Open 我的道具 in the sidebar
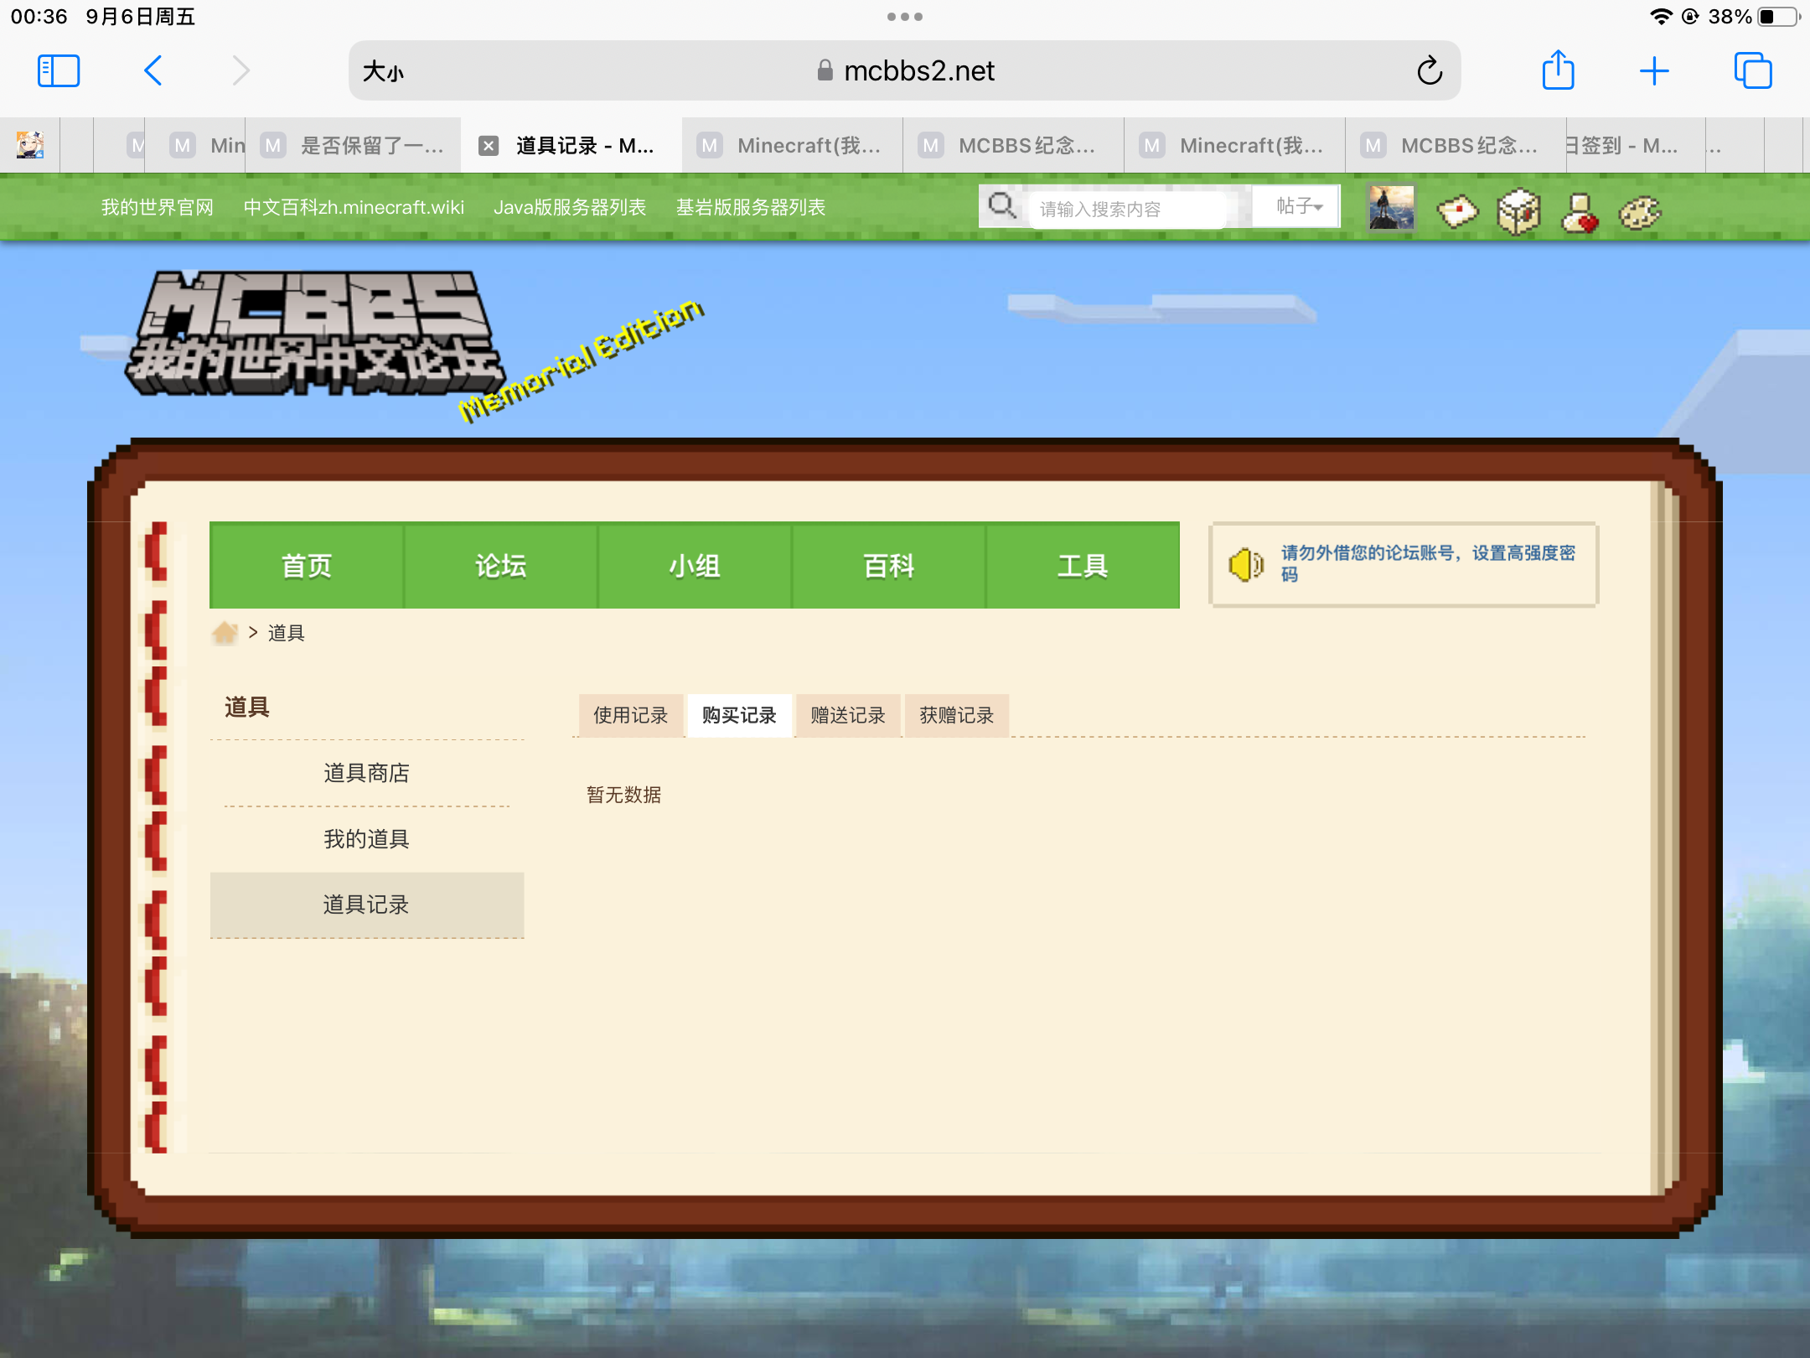1810x1358 pixels. [366, 839]
